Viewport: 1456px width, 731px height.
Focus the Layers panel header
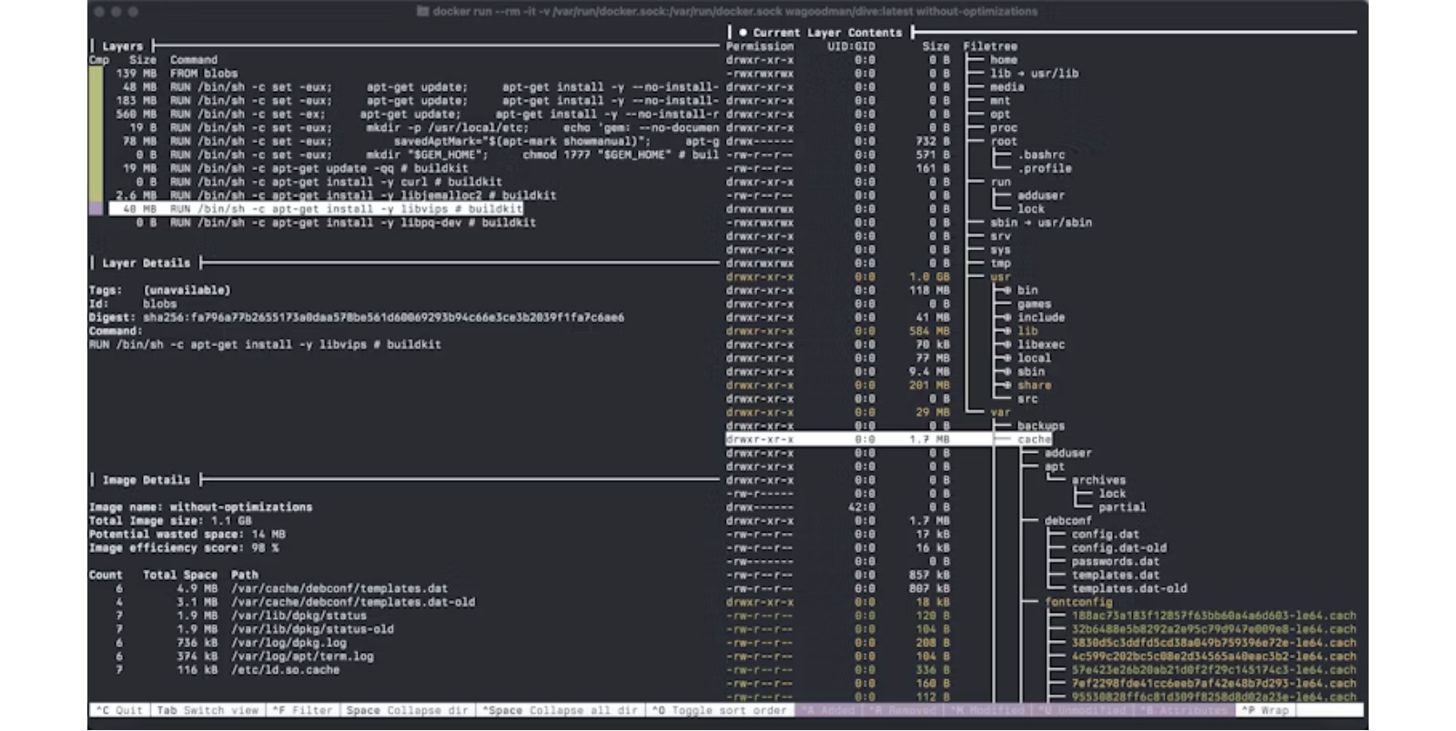tap(122, 46)
